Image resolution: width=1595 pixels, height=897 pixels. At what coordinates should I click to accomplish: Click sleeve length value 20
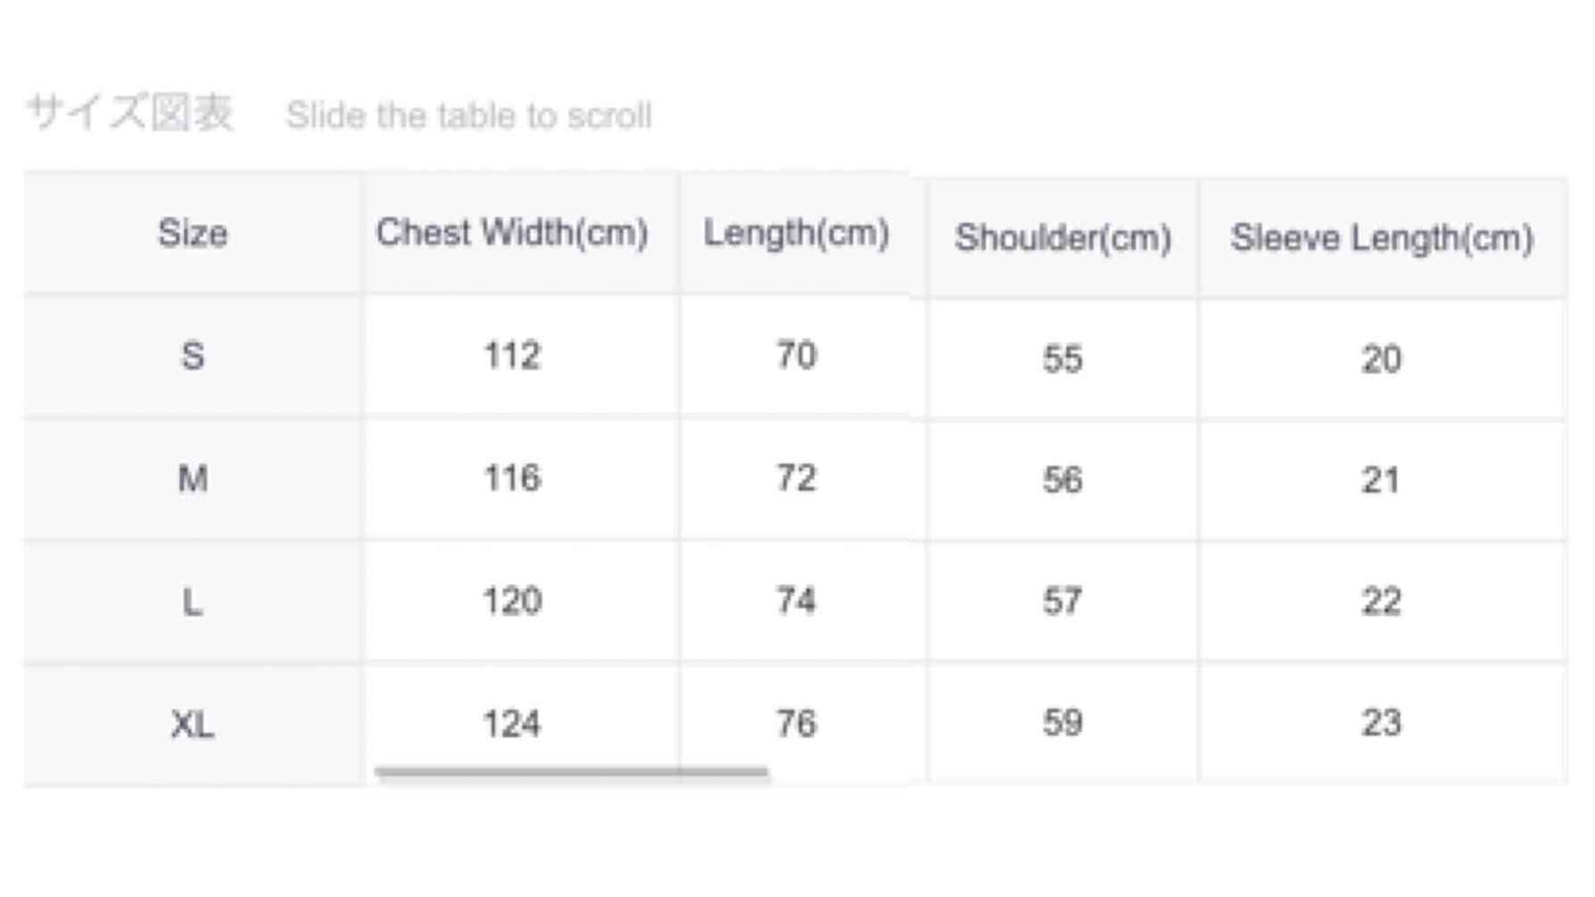coord(1381,359)
